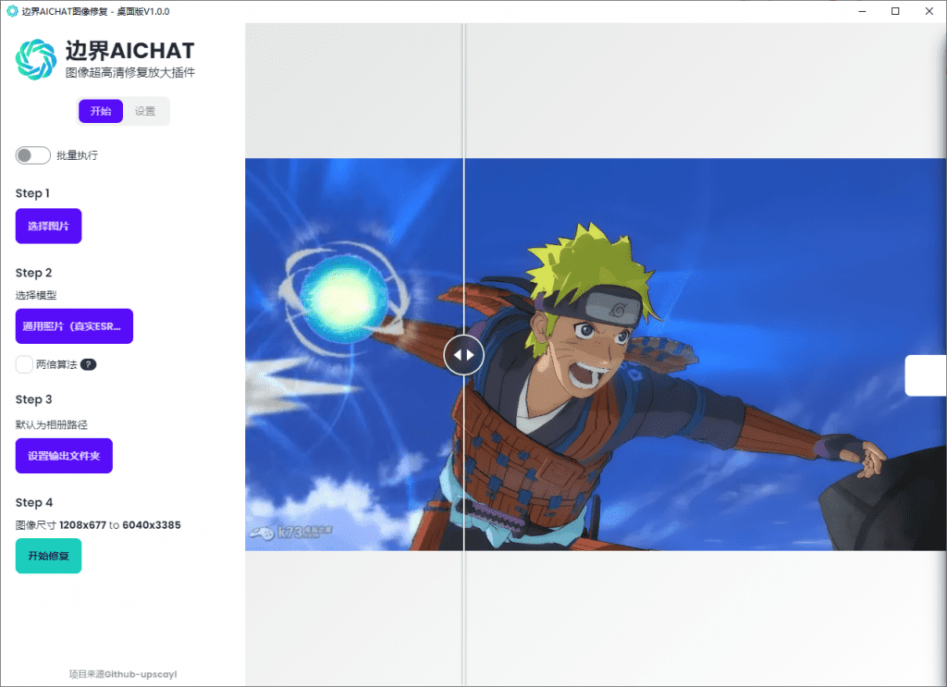The image size is (947, 687).
Task: Click the round comparison slider handle
Action: [x=463, y=354]
